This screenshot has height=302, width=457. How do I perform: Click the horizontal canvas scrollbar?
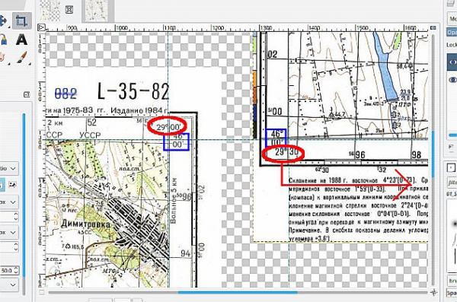pyautogui.click(x=238, y=292)
